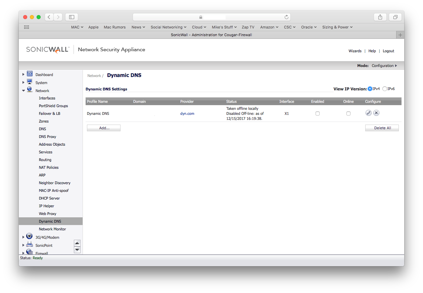Expand the 3G/4G/Modem tree node
Screen dimensions: 423x293
[23, 237]
